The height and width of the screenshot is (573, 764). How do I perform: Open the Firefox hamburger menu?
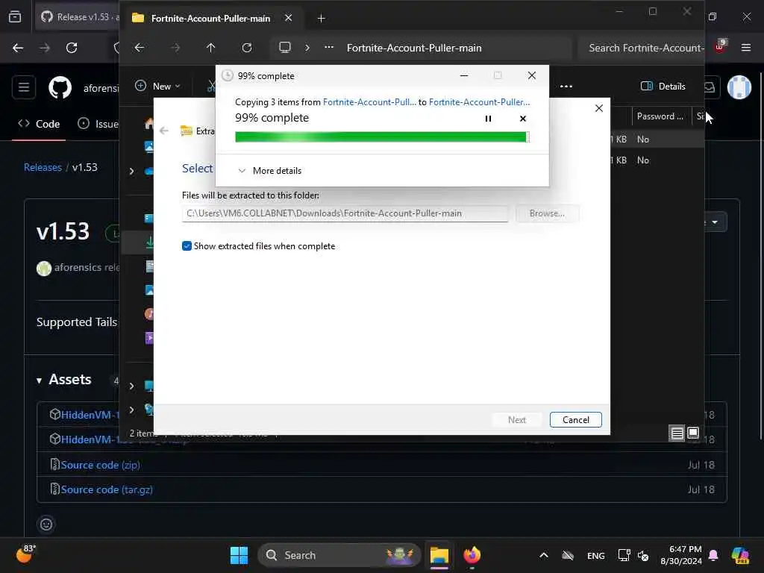745,48
